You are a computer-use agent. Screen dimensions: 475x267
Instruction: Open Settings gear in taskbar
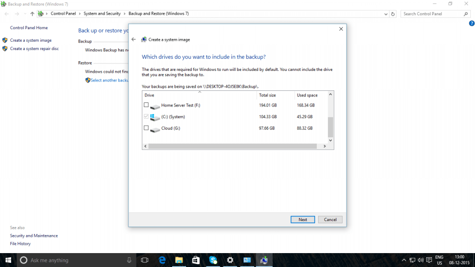tap(230, 260)
